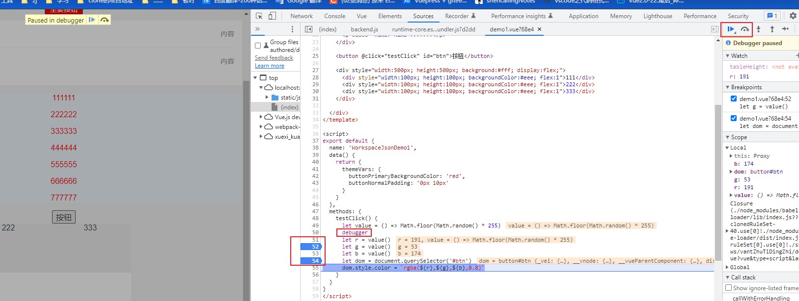The width and height of the screenshot is (799, 301).
Task: Expand the static/js folder
Action: (267, 98)
